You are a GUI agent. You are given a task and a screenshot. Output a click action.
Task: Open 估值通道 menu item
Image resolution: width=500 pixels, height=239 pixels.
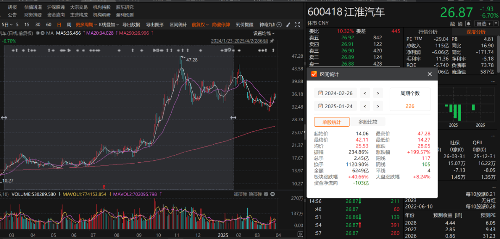pos(33,7)
